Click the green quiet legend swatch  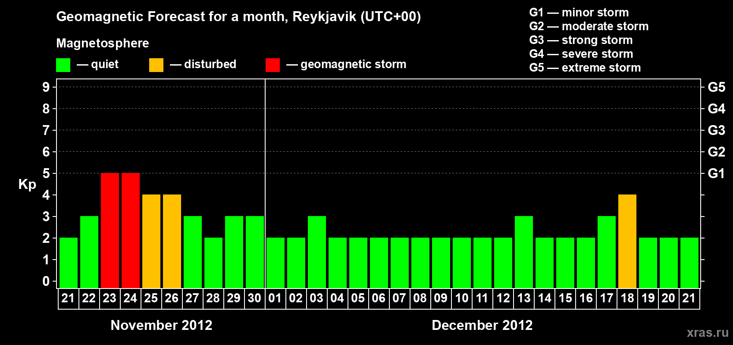coord(63,65)
